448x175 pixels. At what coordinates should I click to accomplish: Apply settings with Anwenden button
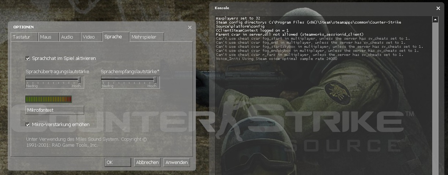(x=177, y=162)
